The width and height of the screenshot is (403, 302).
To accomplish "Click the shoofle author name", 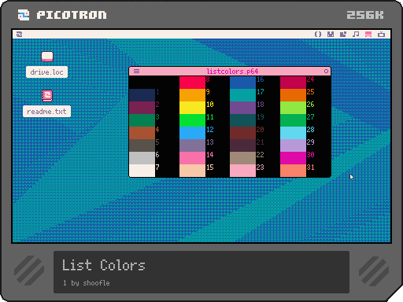I will coord(96,283).
